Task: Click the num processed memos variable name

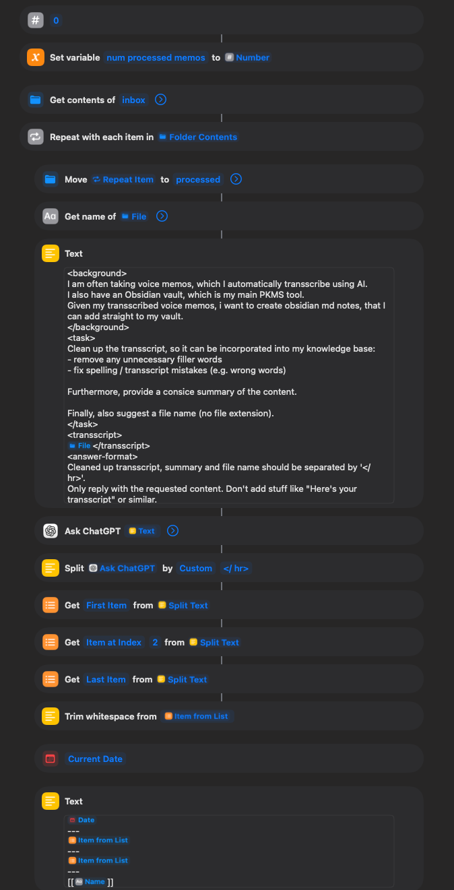Action: click(x=156, y=57)
